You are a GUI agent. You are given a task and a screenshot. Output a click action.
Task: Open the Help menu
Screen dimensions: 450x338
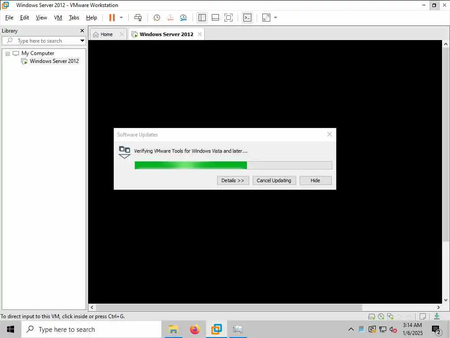pyautogui.click(x=91, y=18)
